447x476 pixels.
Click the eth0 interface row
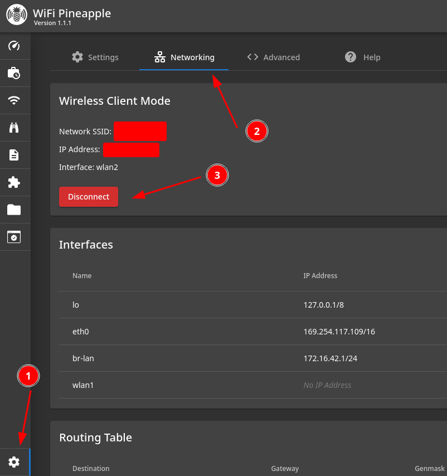[80, 332]
